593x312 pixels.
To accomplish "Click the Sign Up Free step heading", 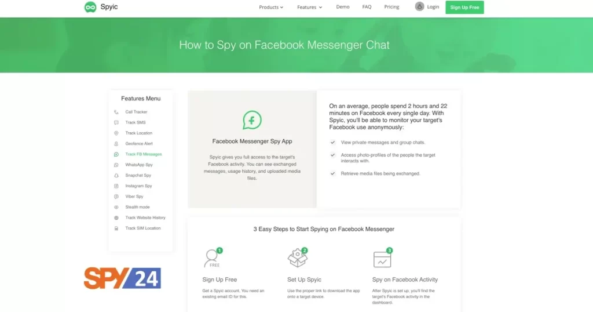I will coord(219,280).
